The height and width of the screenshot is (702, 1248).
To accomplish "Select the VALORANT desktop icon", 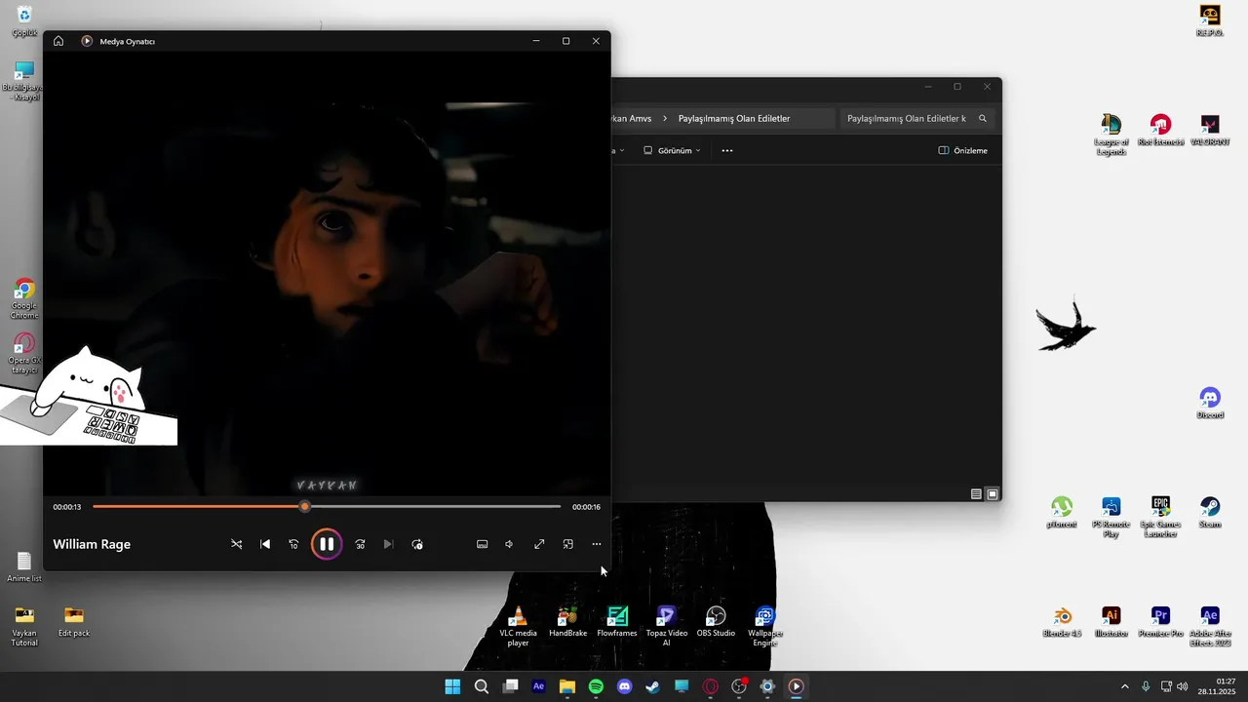I will (x=1210, y=131).
